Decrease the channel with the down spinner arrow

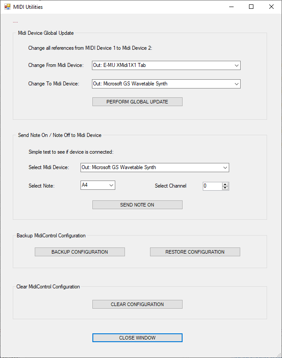point(225,188)
